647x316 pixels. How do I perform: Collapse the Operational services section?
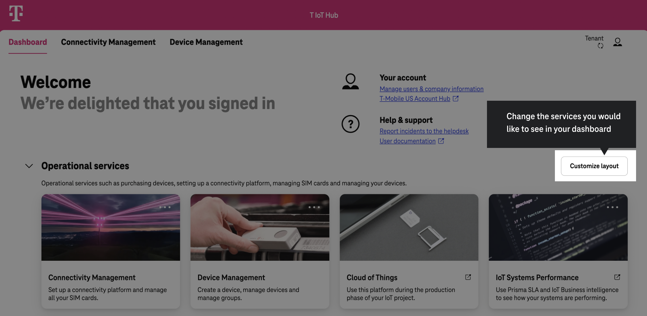29,166
